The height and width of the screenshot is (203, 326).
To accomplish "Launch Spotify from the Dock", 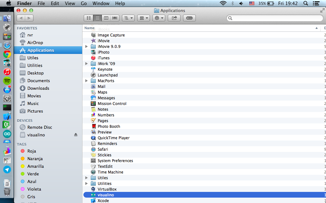I will coord(7,81).
